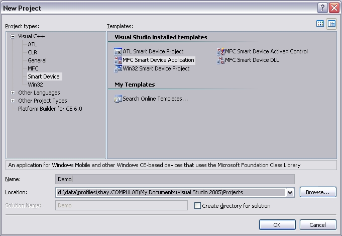Select Win32 Smart Device Project label
This screenshot has width=342, height=236.
(x=156, y=68)
